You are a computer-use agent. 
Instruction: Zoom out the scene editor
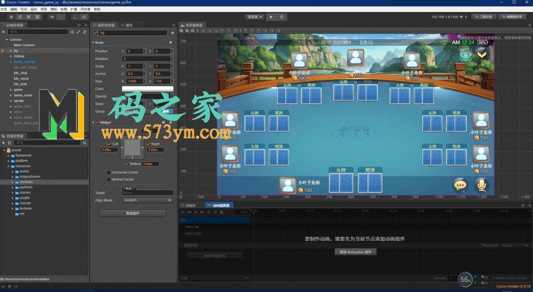(x=187, y=31)
